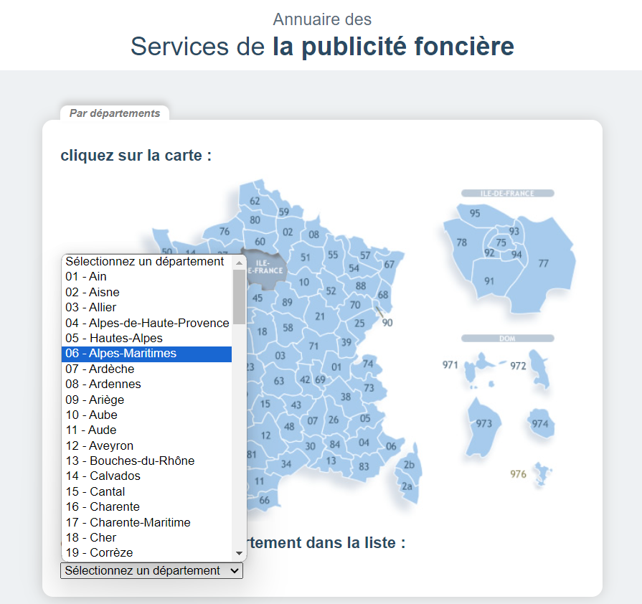Select '07 - Ardèche' in list
The width and height of the screenshot is (642, 604).
(146, 369)
